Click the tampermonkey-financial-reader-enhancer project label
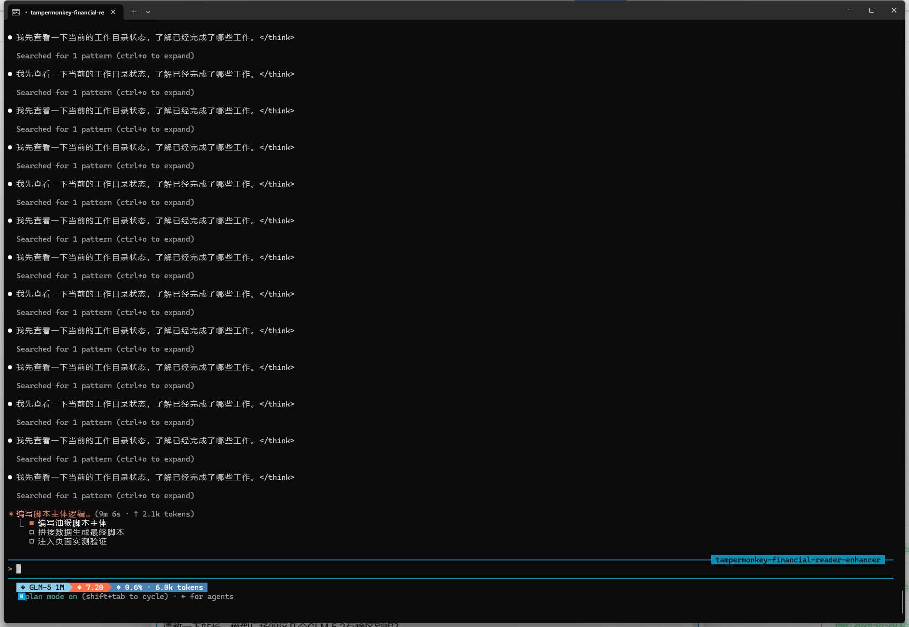The image size is (909, 627). 798,560
